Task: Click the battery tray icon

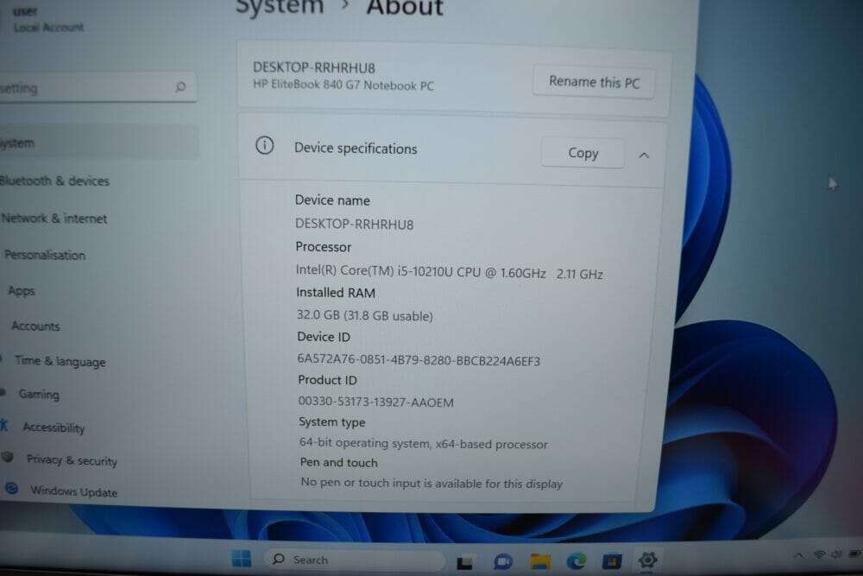Action: (854, 554)
